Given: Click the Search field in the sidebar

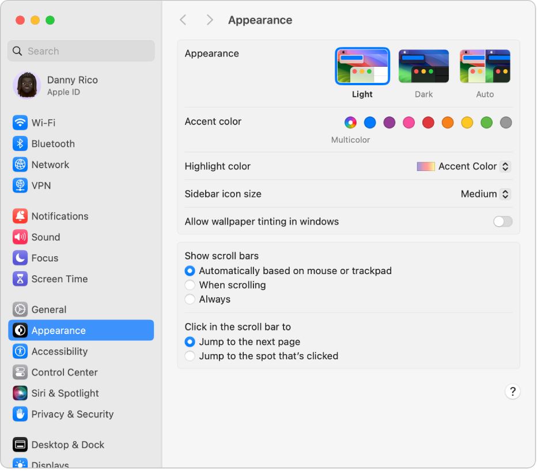Looking at the screenshot, I should pyautogui.click(x=81, y=51).
